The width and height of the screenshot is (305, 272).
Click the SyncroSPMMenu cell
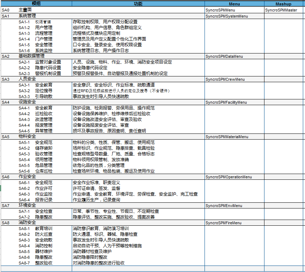pyautogui.click(x=234, y=10)
